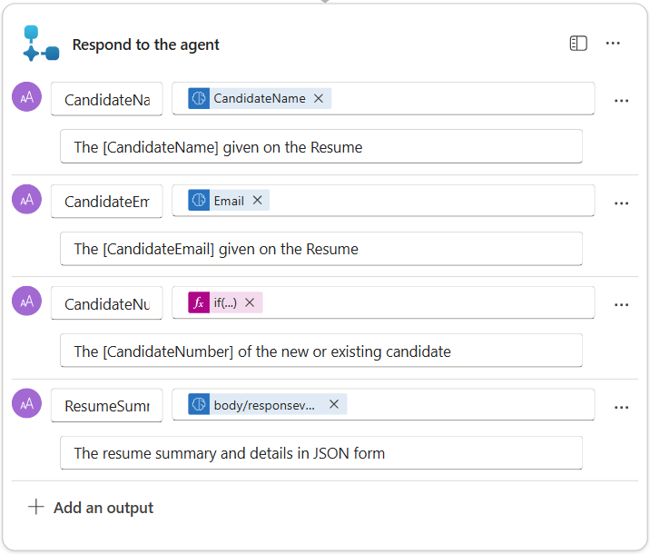This screenshot has height=554, width=650.
Task: Edit the CandidateEmail output name field
Action: point(106,201)
